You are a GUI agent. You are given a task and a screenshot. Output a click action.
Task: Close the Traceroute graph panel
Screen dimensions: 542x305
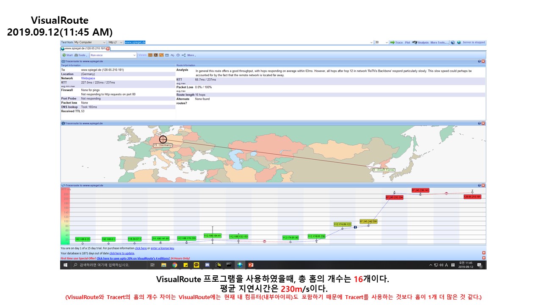484,186
